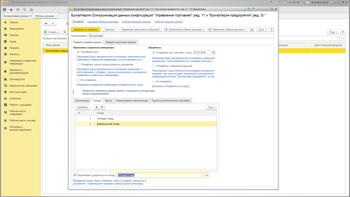
Task: Select 'Отправлять всю' reference data option
Action: [78, 52]
